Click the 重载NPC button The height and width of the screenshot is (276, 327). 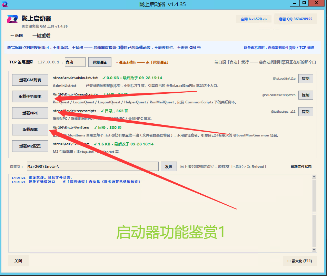point(30,113)
